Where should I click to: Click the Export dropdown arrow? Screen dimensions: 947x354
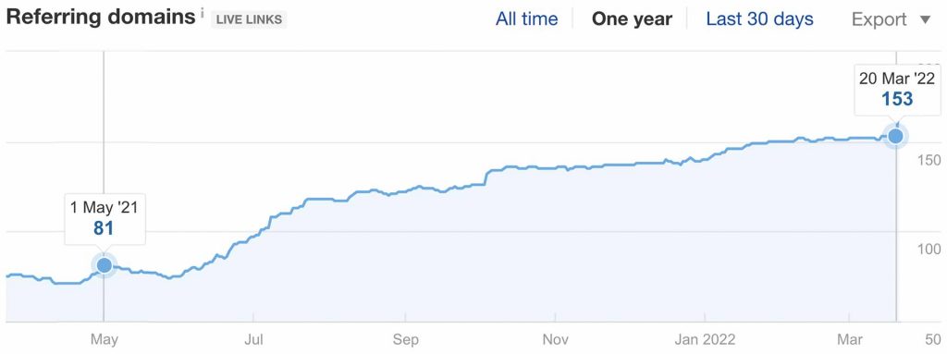925,20
